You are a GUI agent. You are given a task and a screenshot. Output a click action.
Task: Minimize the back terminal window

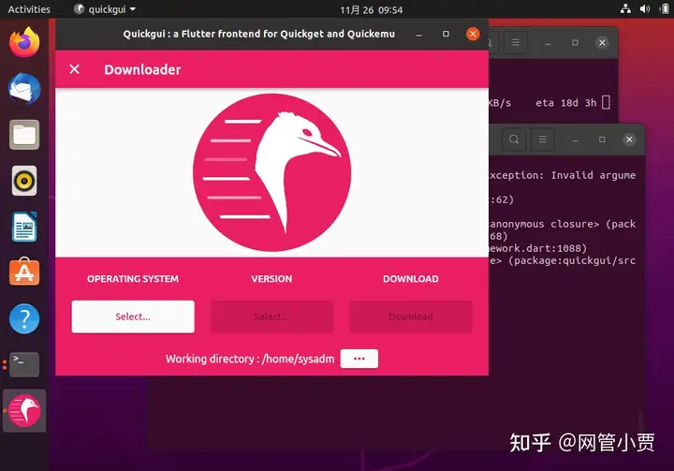tap(548, 43)
